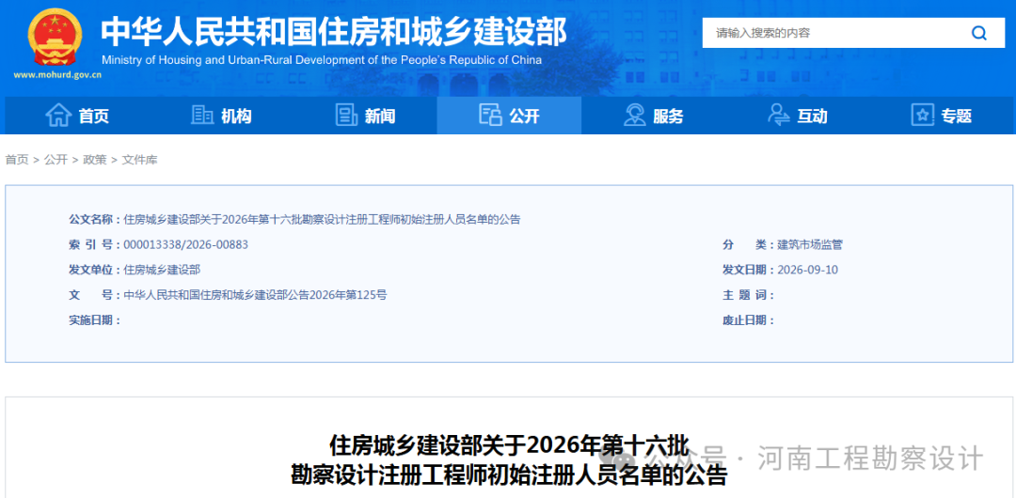This screenshot has height=498, width=1016.
Task: Click the announcement heading 住房城乡建设部关于2026年第十六批
Action: point(508,446)
